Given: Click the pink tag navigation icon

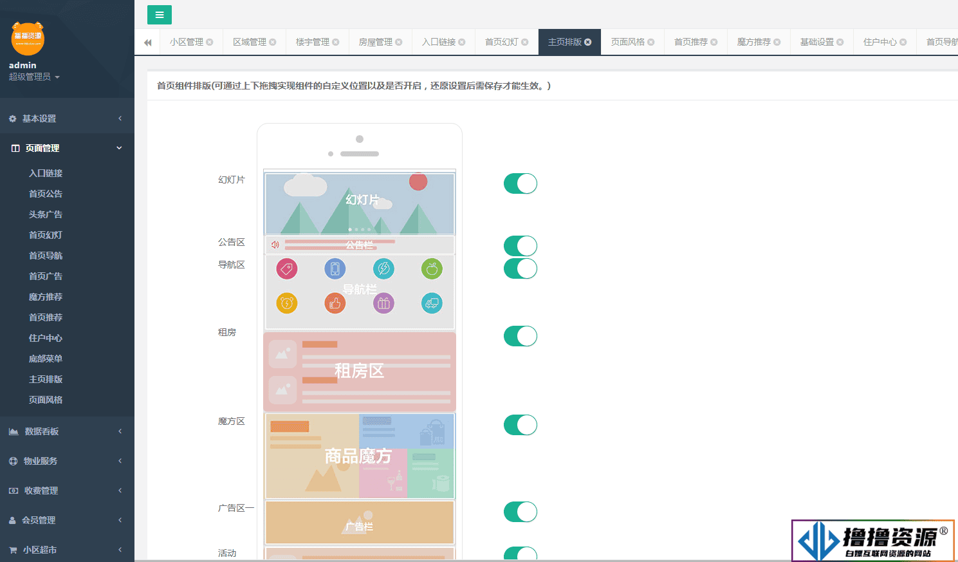Looking at the screenshot, I should (287, 268).
